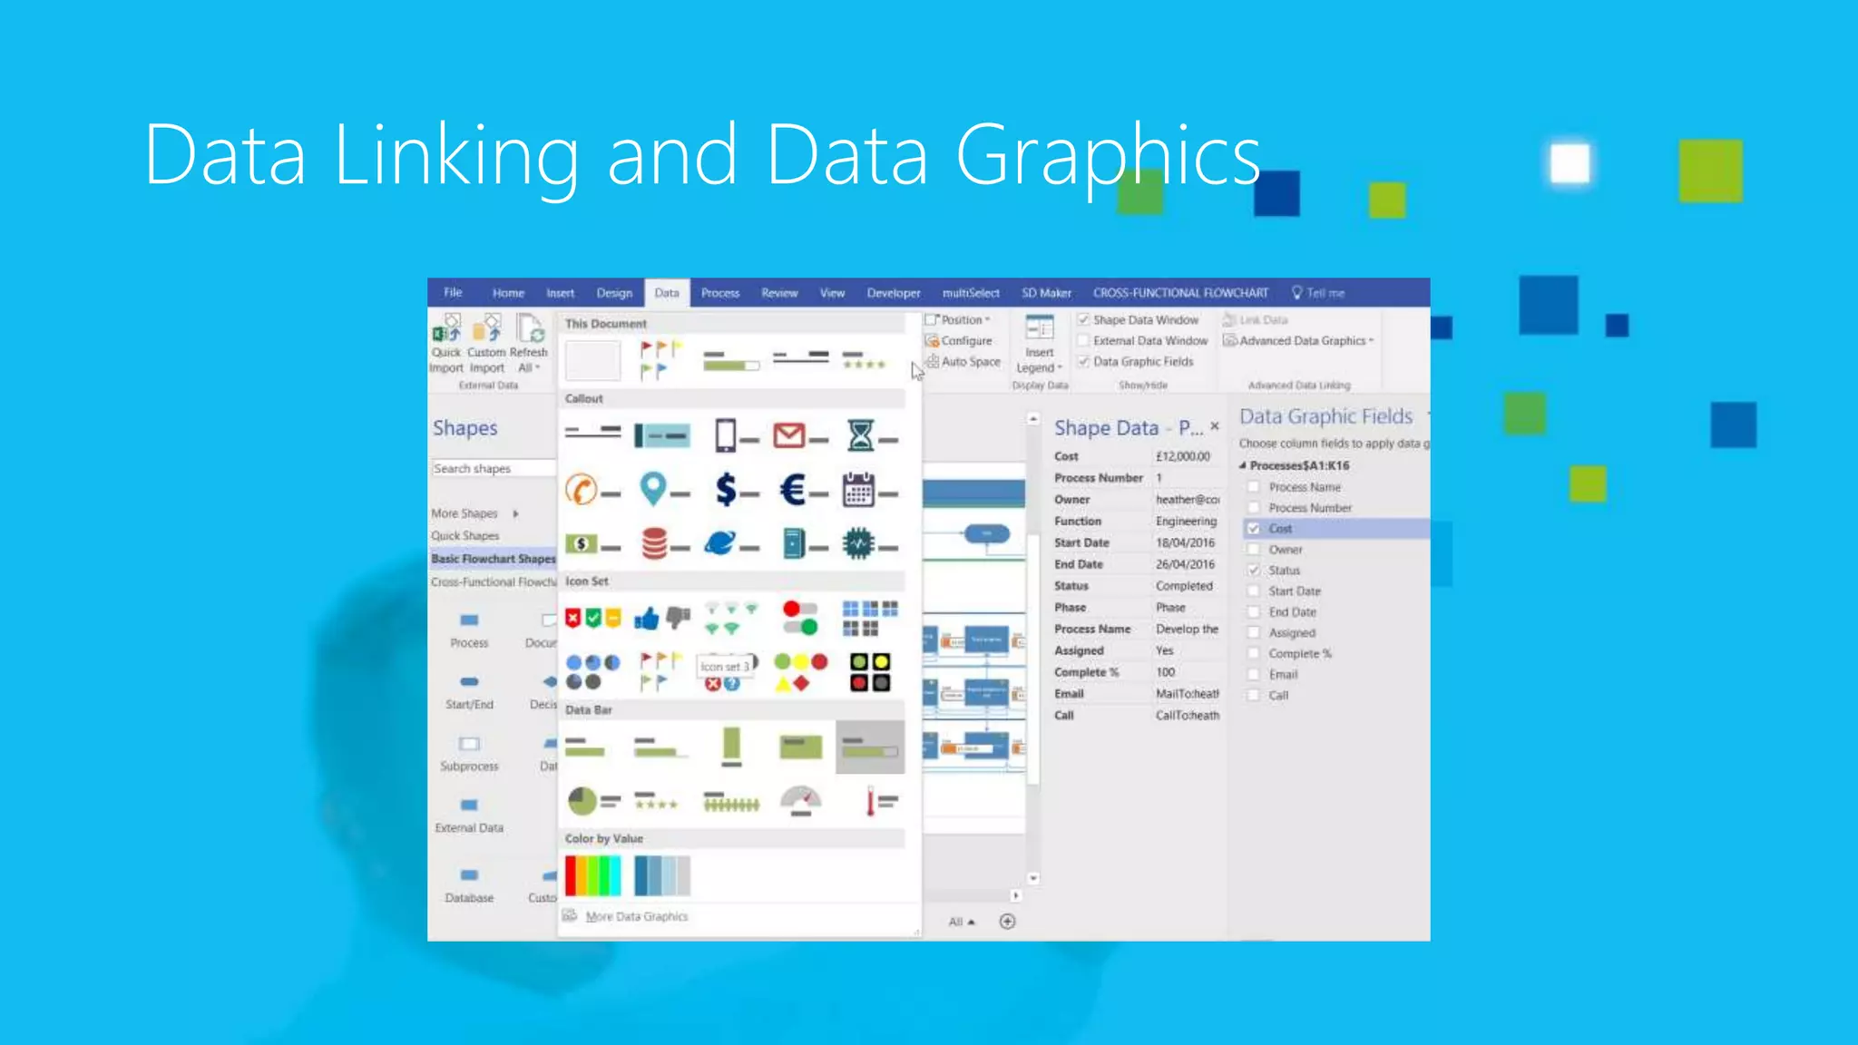Select the blank thumbnail under This Document
The width and height of the screenshot is (1858, 1045).
point(592,361)
